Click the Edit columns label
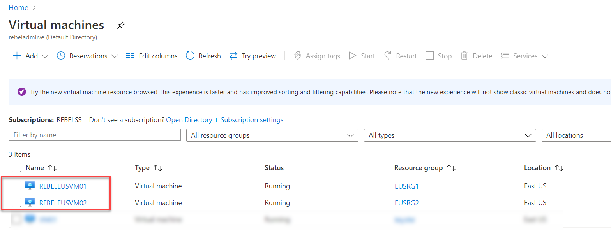Screen dimensions: 611x251 click(158, 56)
